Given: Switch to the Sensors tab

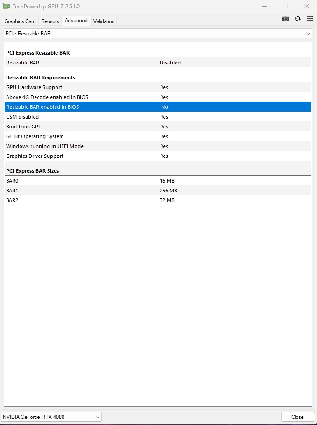Looking at the screenshot, I should (50, 21).
